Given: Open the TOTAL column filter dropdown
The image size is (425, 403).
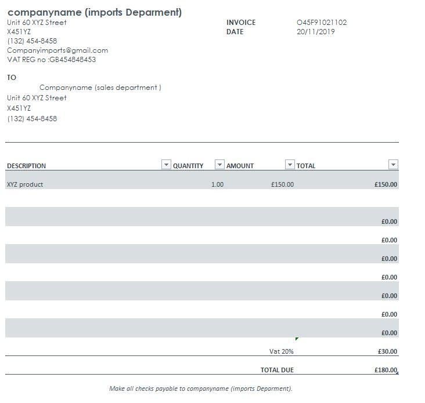Looking at the screenshot, I should [x=393, y=164].
